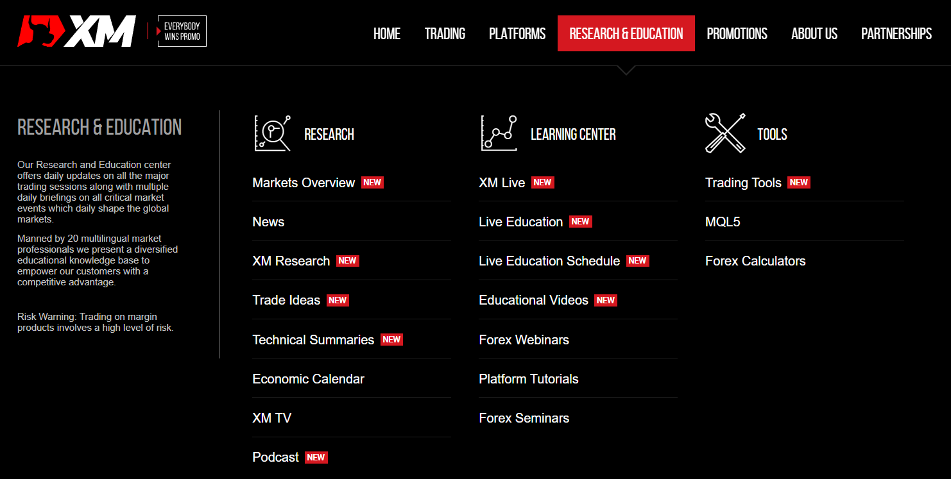This screenshot has height=479, width=951.
Task: Click the Learning Center column heading
Action: coord(573,134)
